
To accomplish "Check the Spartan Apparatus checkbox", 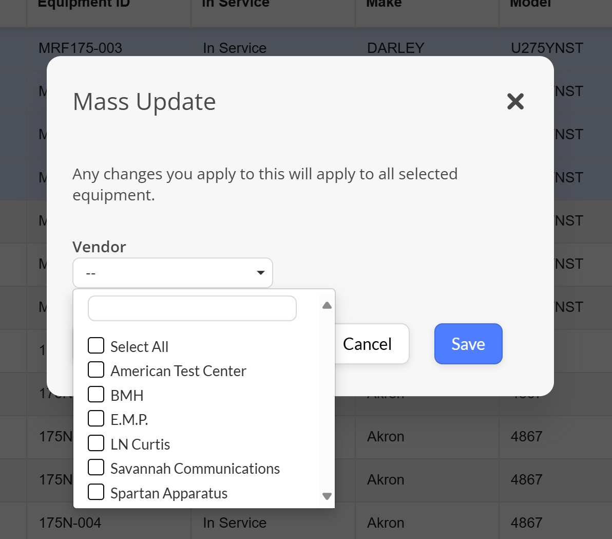I will [96, 492].
